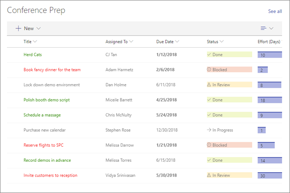Screen dimensions: 290x193
Task: Open Assigned To column dropdown
Action: [x=131, y=42]
